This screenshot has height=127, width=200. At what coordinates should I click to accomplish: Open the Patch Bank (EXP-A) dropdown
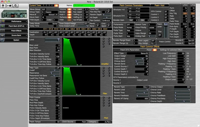[x=16, y=26]
